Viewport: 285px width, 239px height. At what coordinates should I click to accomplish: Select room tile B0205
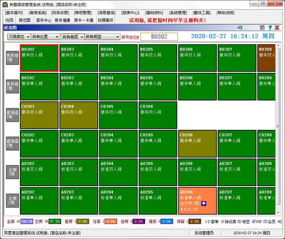158,86
